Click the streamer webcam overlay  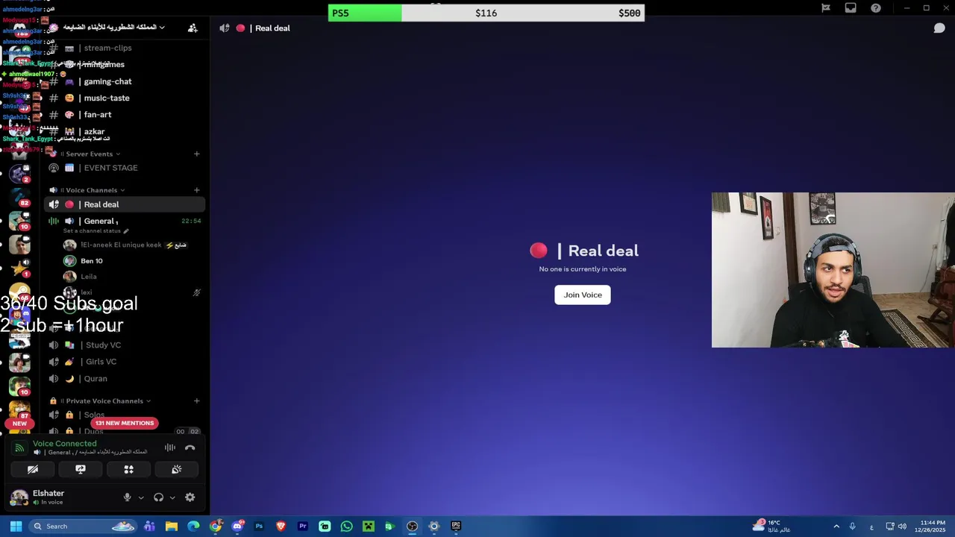pos(833,270)
